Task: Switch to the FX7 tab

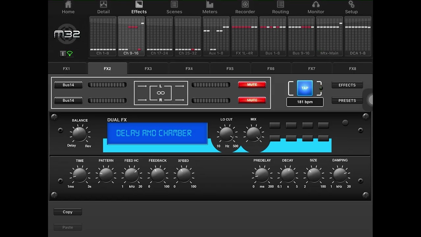Action: click(x=311, y=68)
